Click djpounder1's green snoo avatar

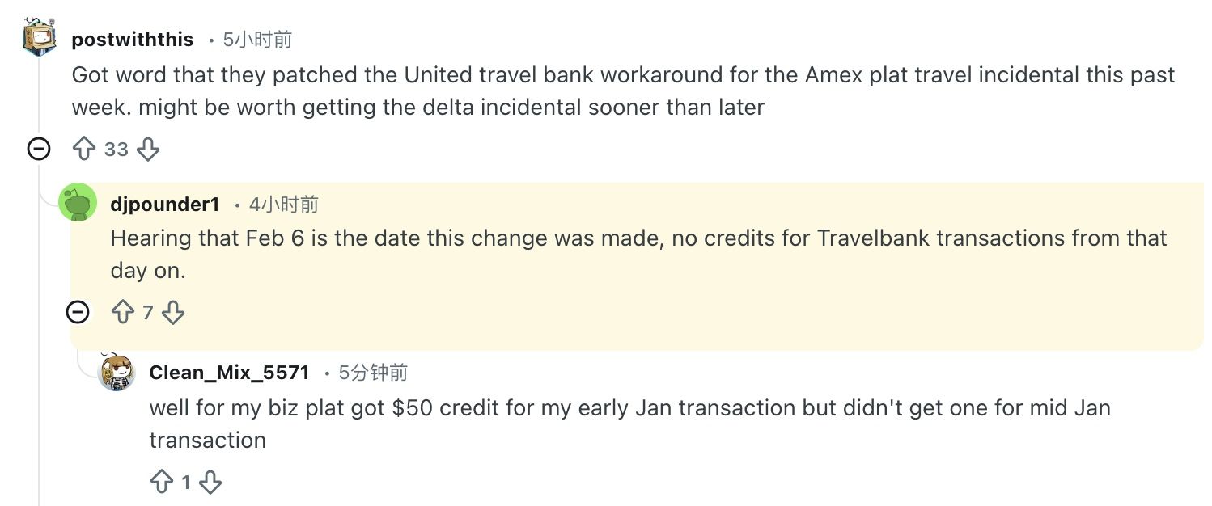pyautogui.click(x=78, y=203)
